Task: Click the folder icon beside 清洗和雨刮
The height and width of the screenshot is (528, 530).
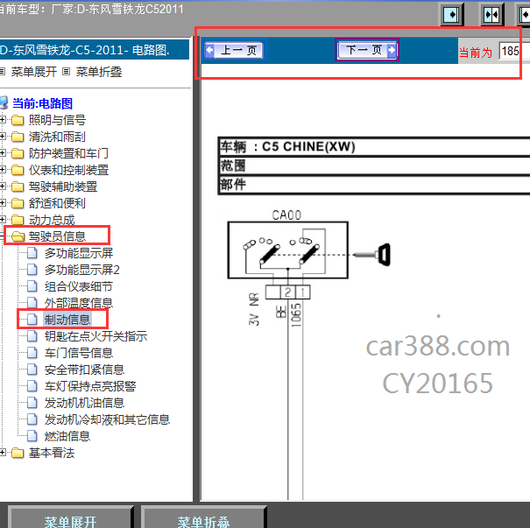Action: pos(18,137)
